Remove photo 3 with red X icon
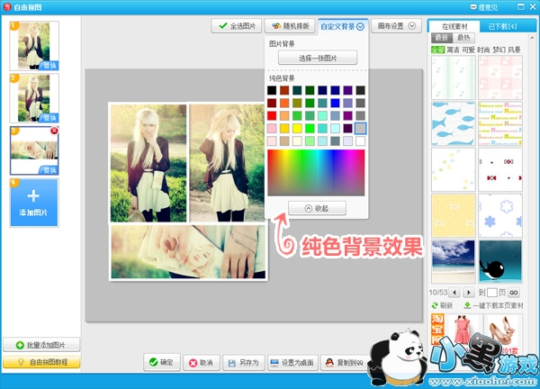Viewport: 540px width, 389px height. click(x=54, y=131)
